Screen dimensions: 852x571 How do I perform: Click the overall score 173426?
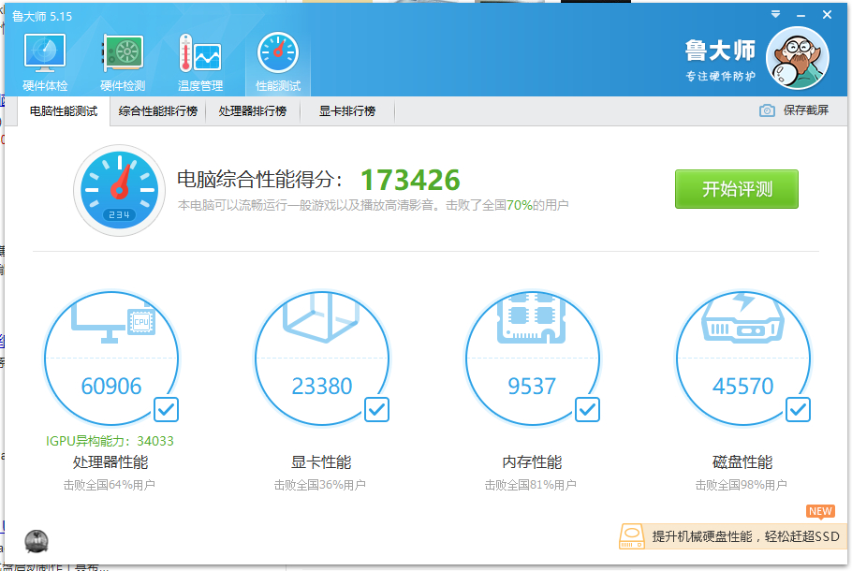tap(410, 181)
